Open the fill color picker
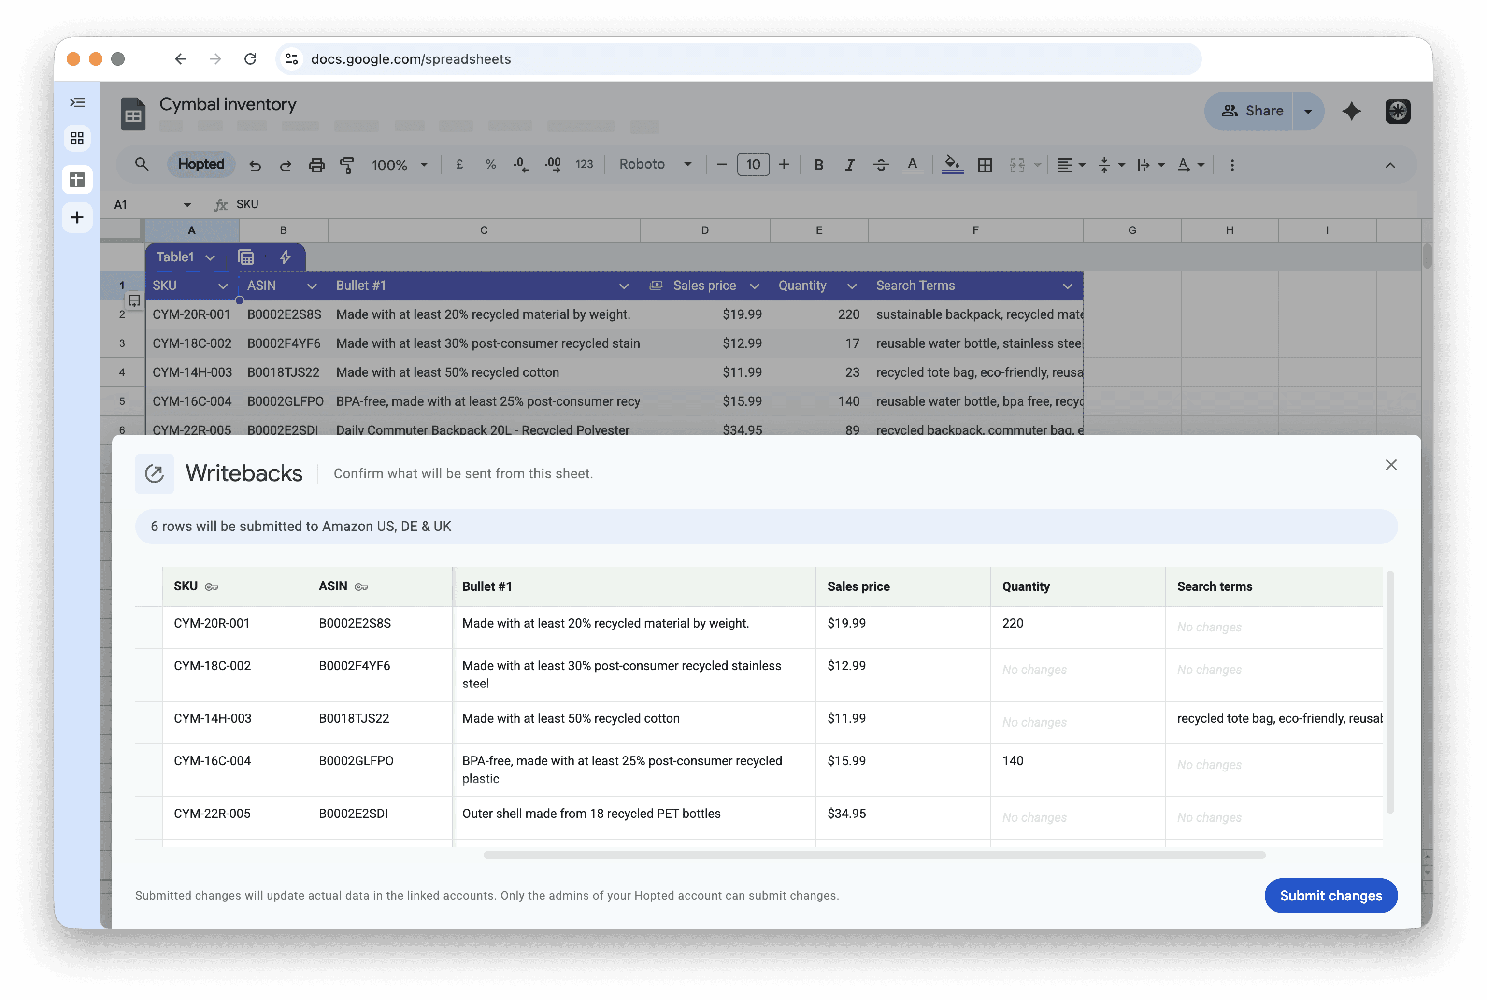The width and height of the screenshot is (1487, 1000). pyautogui.click(x=951, y=165)
